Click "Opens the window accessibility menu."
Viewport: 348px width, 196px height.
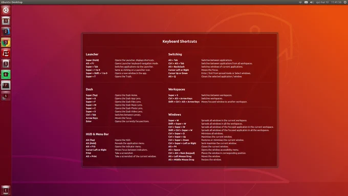point(220,150)
